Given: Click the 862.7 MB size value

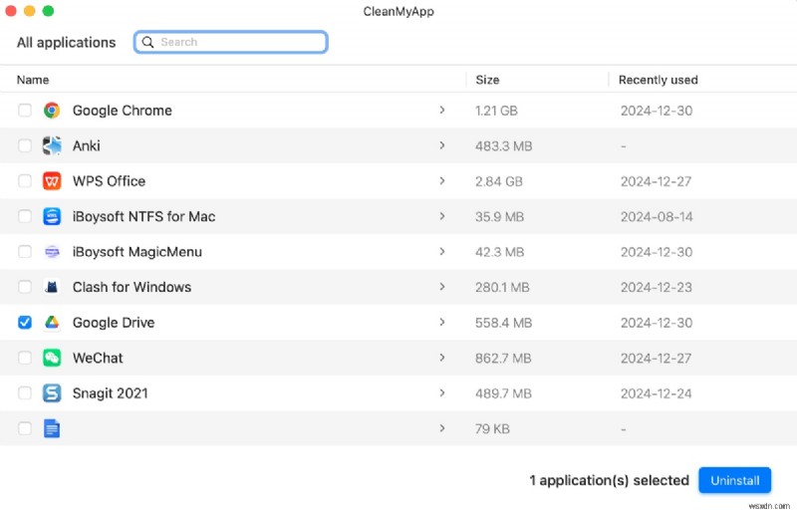Looking at the screenshot, I should [x=503, y=359].
